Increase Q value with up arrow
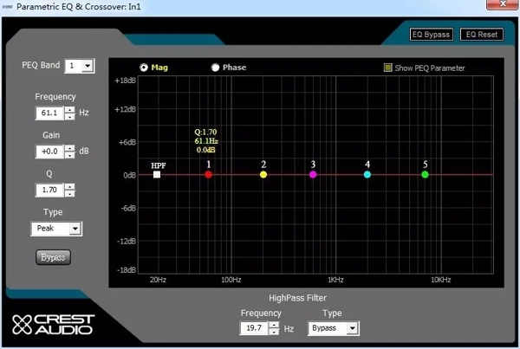This screenshot has width=520, height=349. coord(69,186)
